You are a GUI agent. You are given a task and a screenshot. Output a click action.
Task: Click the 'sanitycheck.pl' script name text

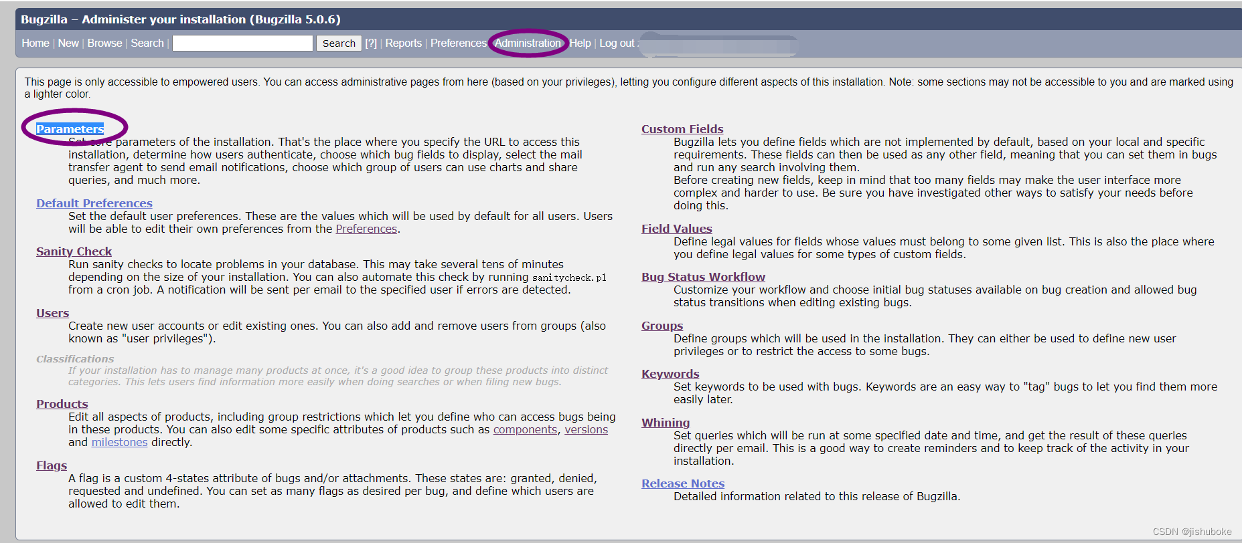coord(569,278)
